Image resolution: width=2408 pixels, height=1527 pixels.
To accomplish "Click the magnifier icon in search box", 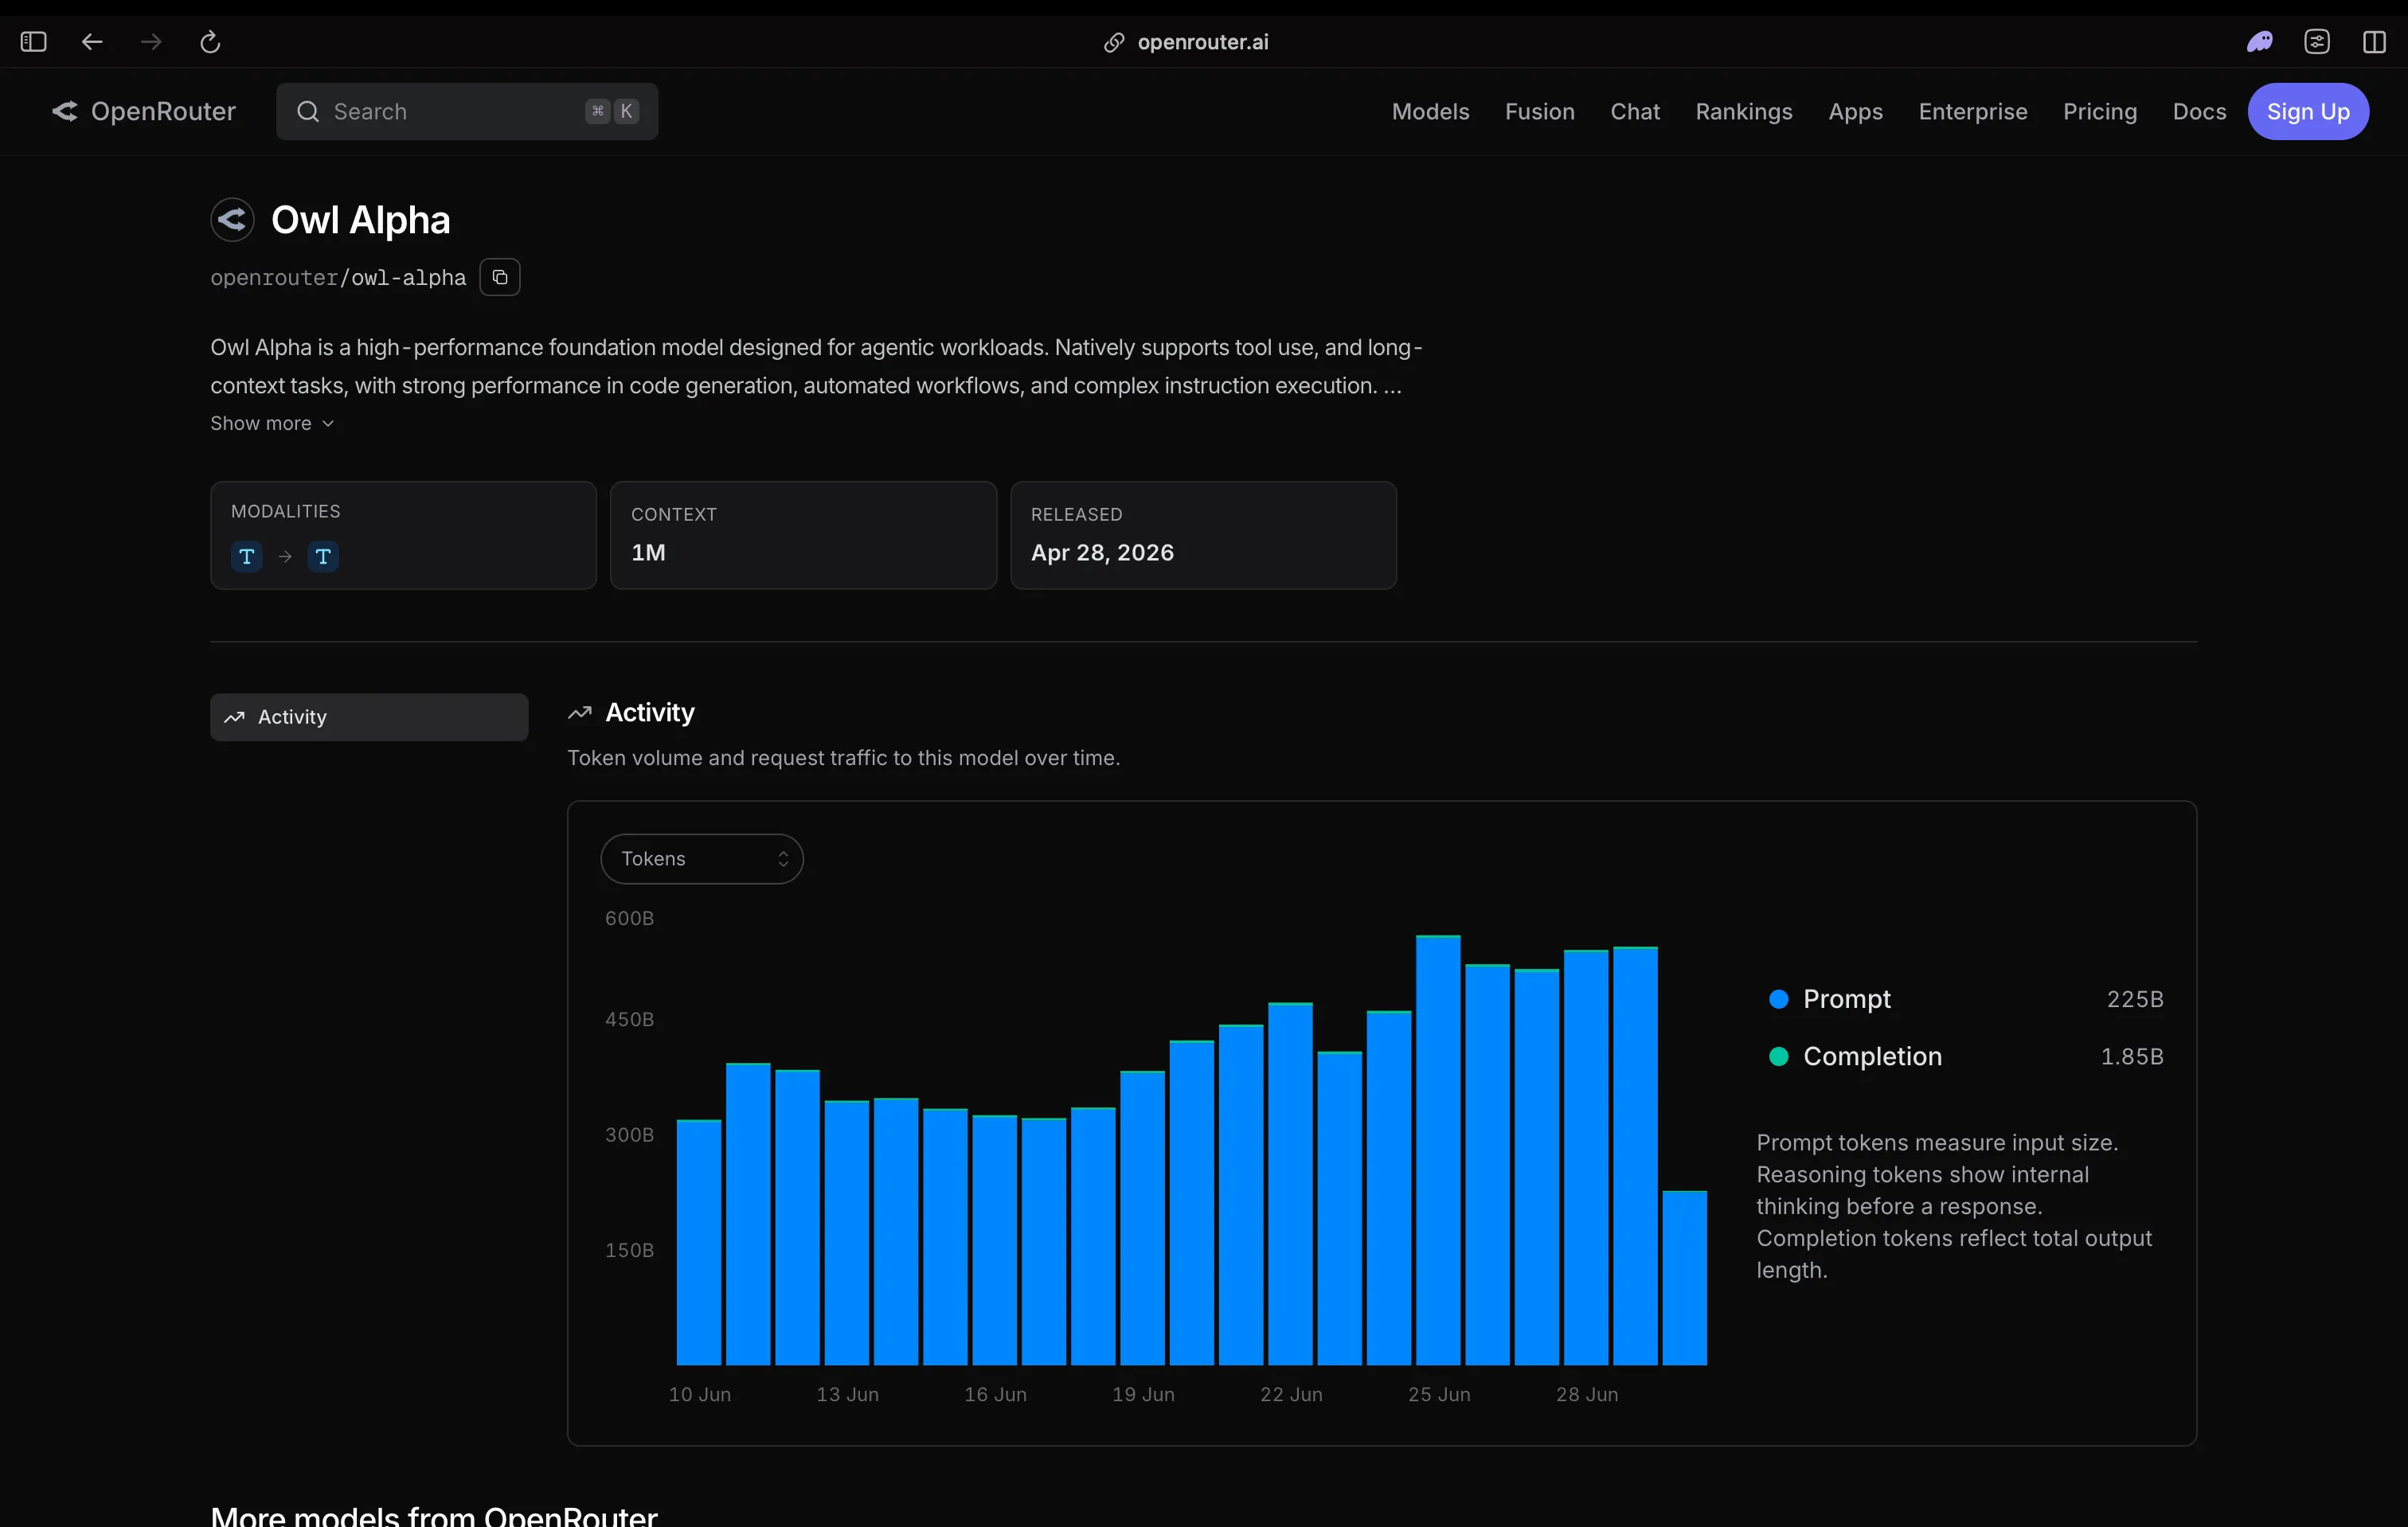I will pos(308,111).
